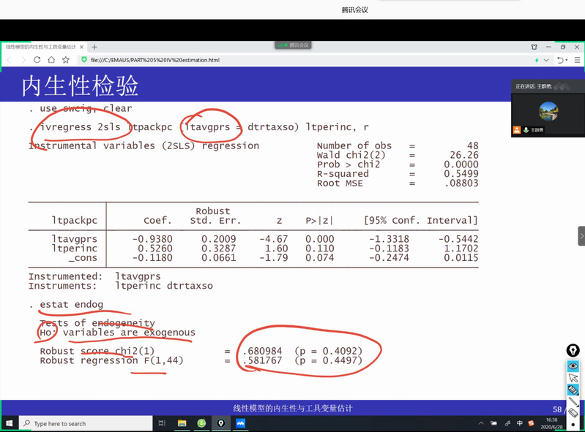Reload the page with the refresh icon
Screen dimensions: 585x432
pos(37,60)
